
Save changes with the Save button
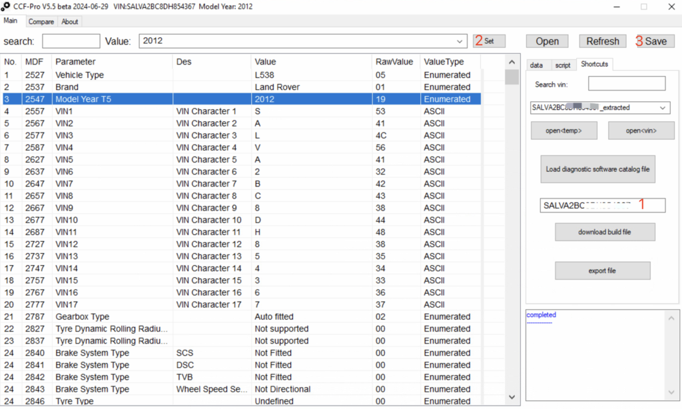pyautogui.click(x=657, y=41)
